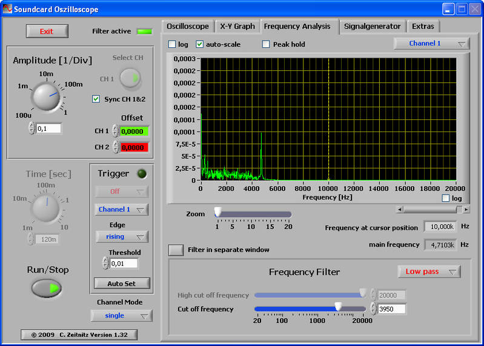This screenshot has width=484, height=346.
Task: Click the Threshold stepper arrows
Action: [105, 263]
